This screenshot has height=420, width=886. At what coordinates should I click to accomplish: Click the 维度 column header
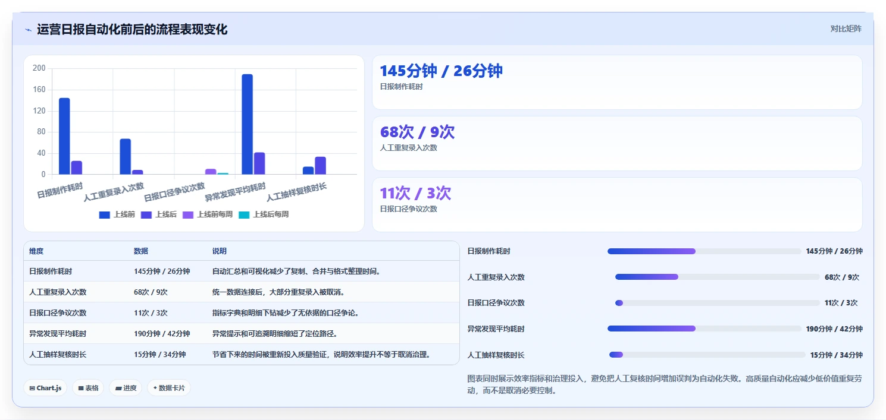[x=36, y=251]
